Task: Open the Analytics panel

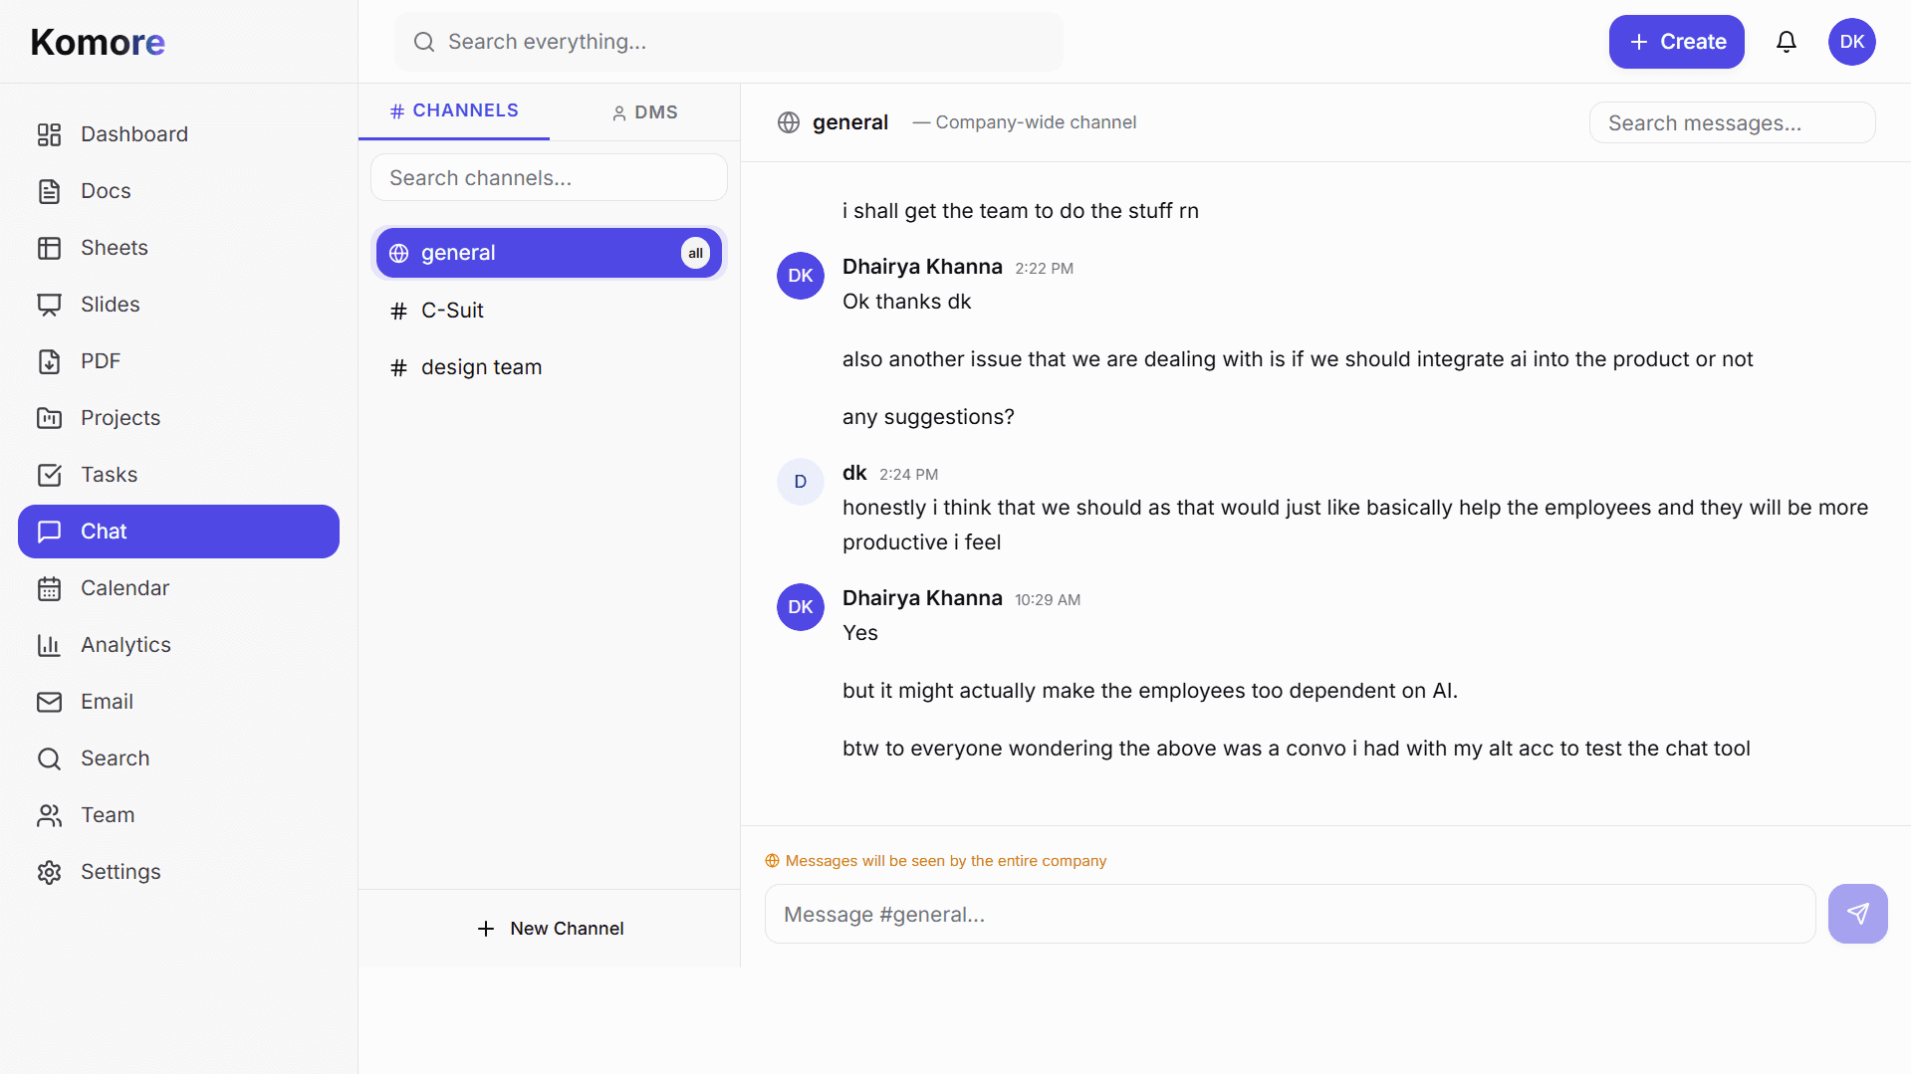Action: [127, 644]
